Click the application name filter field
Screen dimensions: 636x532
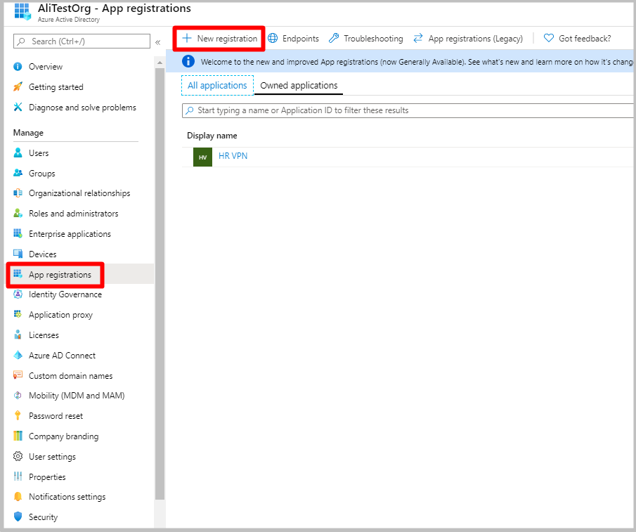point(408,111)
